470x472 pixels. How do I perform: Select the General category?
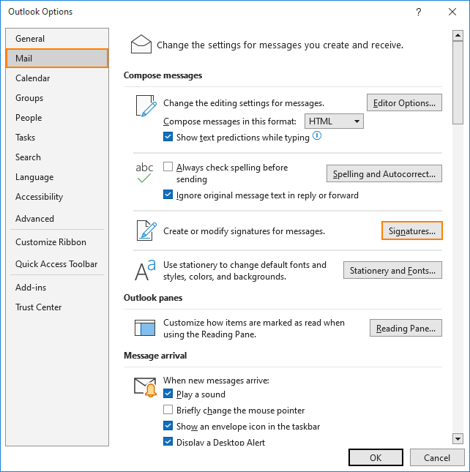pyautogui.click(x=57, y=39)
